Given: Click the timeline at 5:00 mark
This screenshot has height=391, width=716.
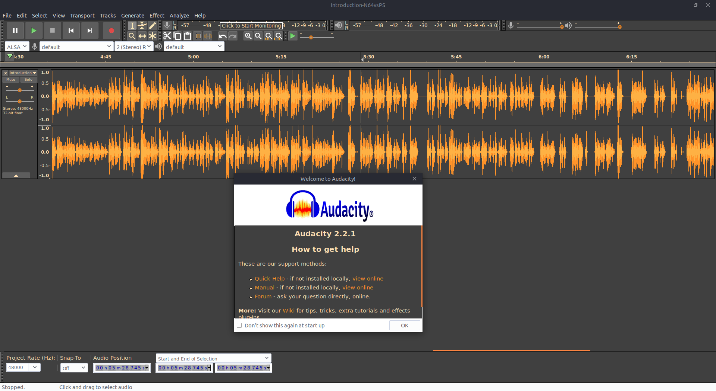Looking at the screenshot, I should point(194,57).
